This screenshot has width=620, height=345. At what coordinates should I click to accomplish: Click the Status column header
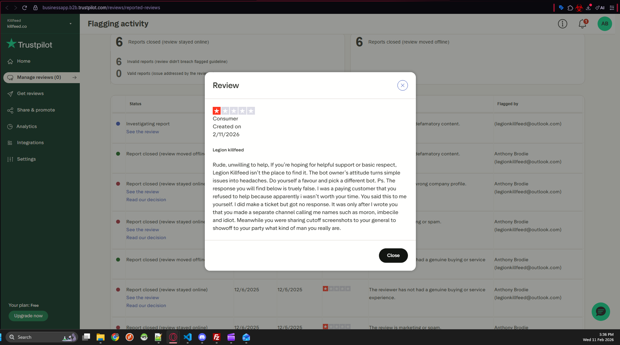coord(135,104)
